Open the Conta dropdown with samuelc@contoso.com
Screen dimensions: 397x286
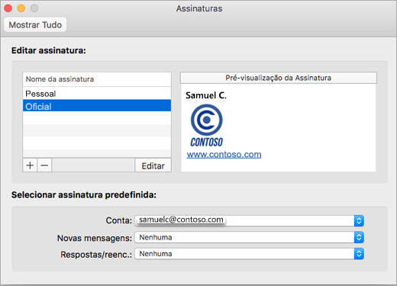[249, 220]
